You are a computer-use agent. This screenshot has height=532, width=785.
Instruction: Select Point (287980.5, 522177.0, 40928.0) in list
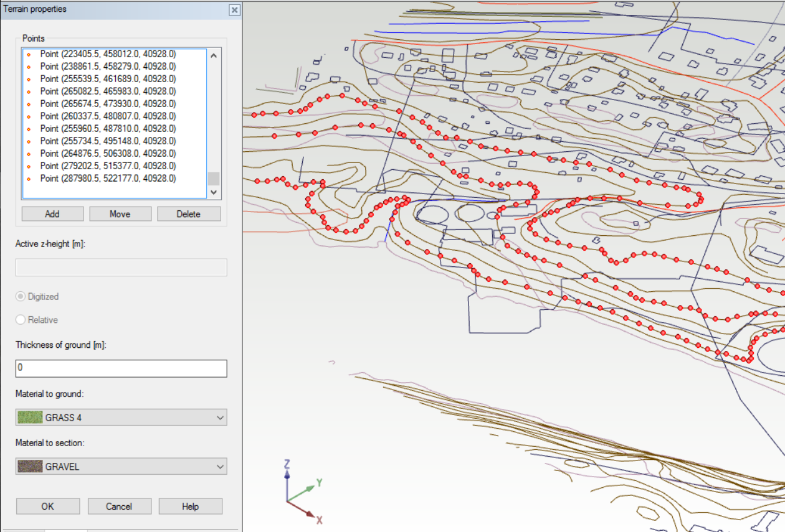point(108,179)
